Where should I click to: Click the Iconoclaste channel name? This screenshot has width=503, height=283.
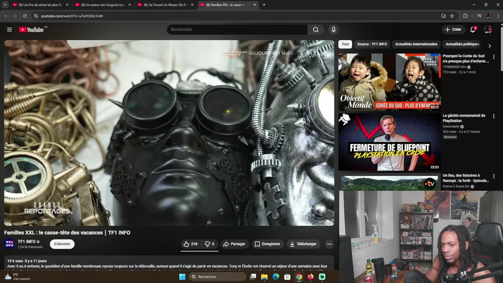(451, 127)
